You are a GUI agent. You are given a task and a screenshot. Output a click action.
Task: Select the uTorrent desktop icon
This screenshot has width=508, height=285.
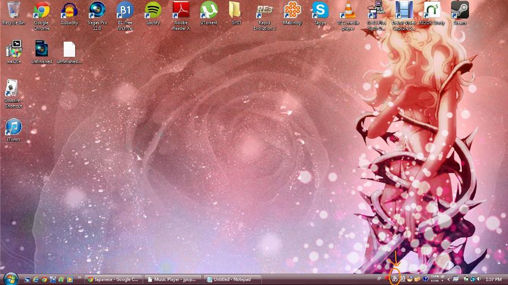(209, 11)
